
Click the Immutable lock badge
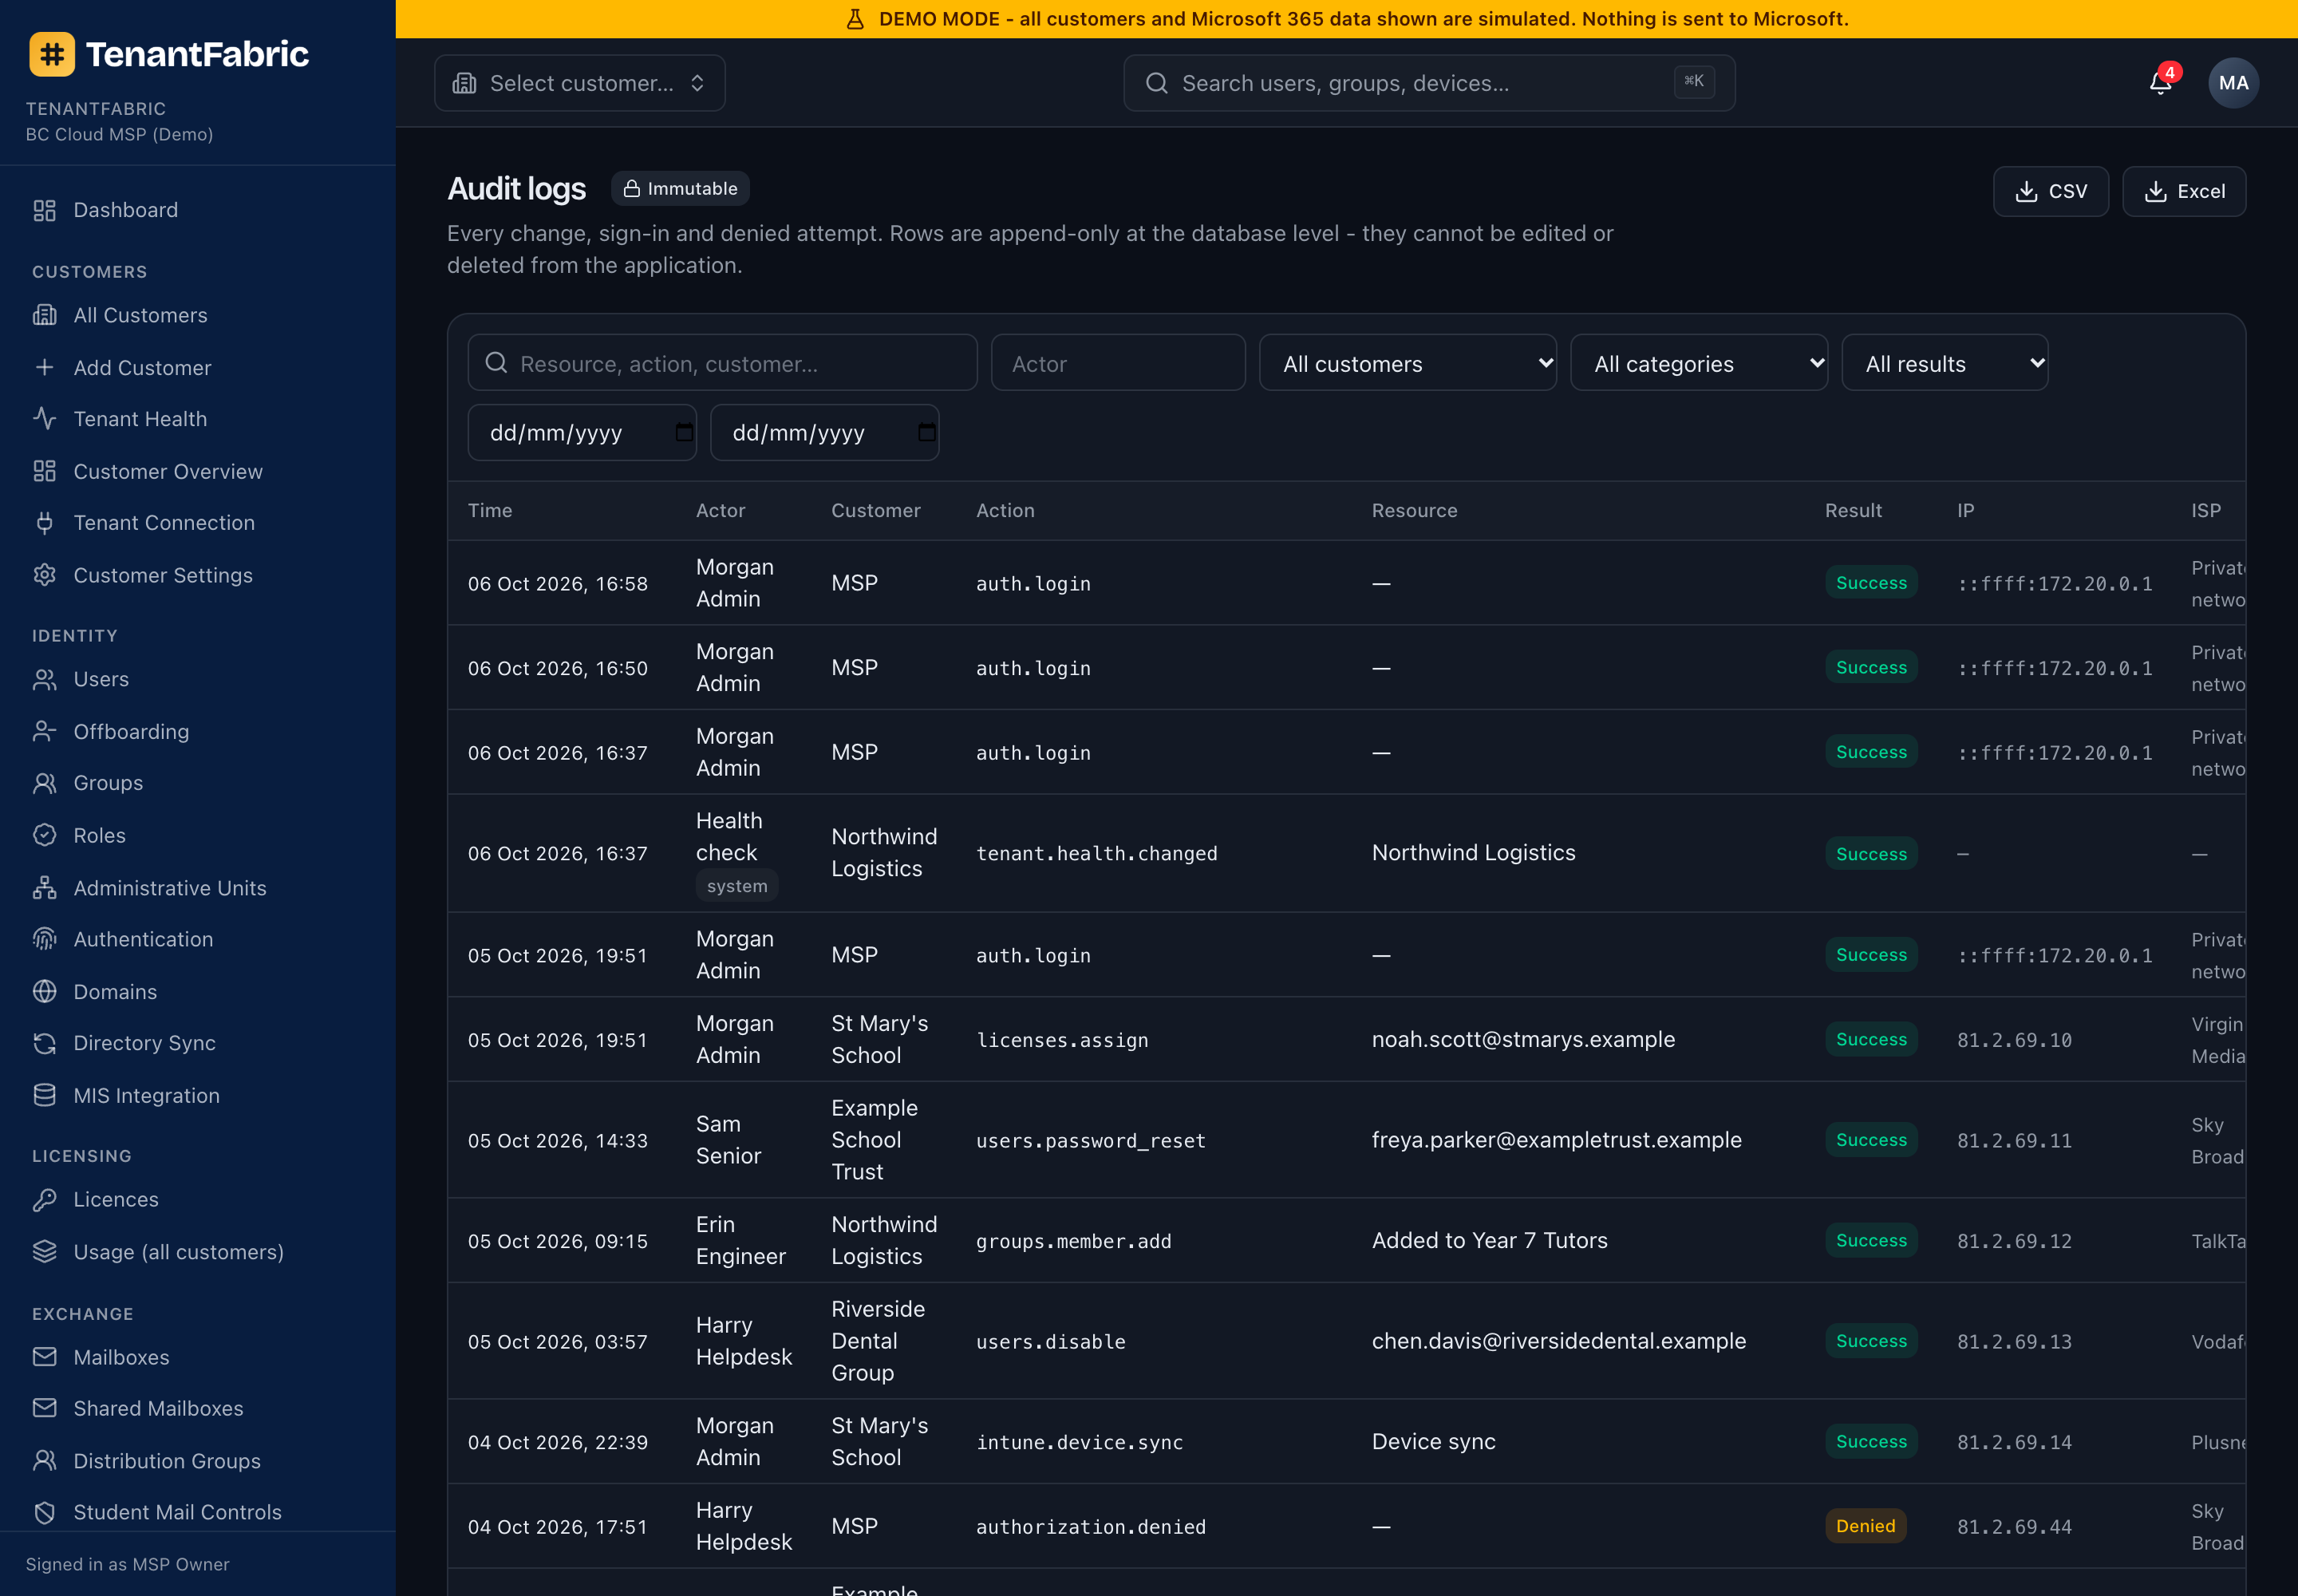(x=680, y=188)
